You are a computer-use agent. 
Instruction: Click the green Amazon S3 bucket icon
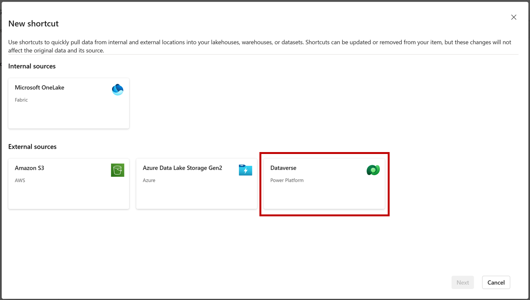pyautogui.click(x=117, y=170)
